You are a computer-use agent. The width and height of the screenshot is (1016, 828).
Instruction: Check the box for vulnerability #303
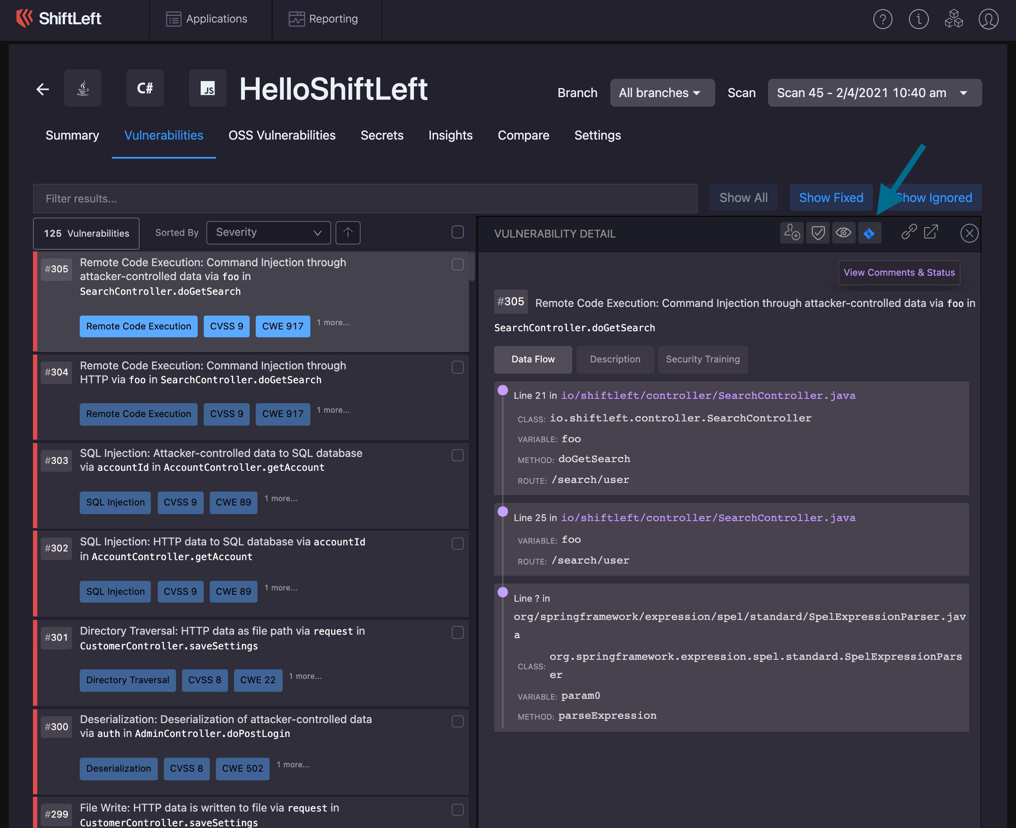coord(457,456)
